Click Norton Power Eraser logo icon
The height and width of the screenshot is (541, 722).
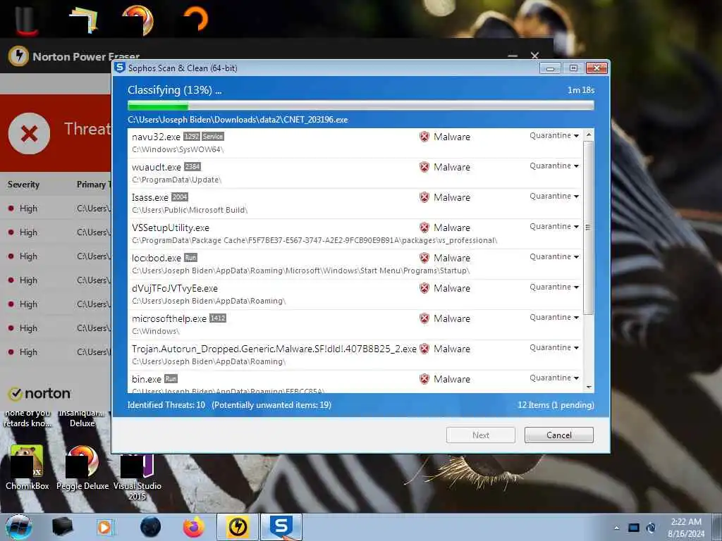point(18,56)
